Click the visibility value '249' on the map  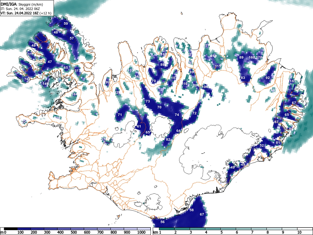[x=213, y=56]
